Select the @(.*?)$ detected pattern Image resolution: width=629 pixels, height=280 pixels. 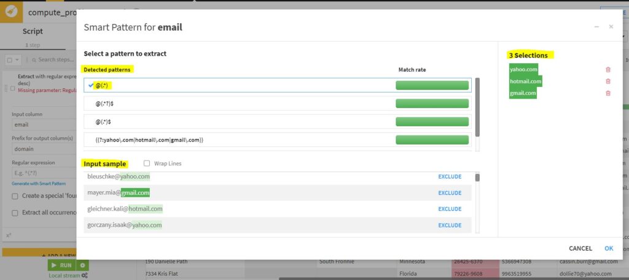click(278, 104)
